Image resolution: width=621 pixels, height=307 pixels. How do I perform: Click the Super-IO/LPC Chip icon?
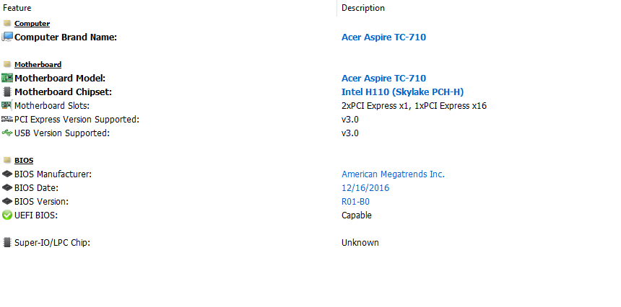pos(7,242)
